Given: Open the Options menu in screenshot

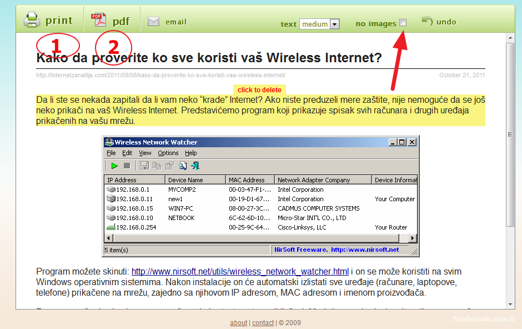Looking at the screenshot, I should (168, 153).
